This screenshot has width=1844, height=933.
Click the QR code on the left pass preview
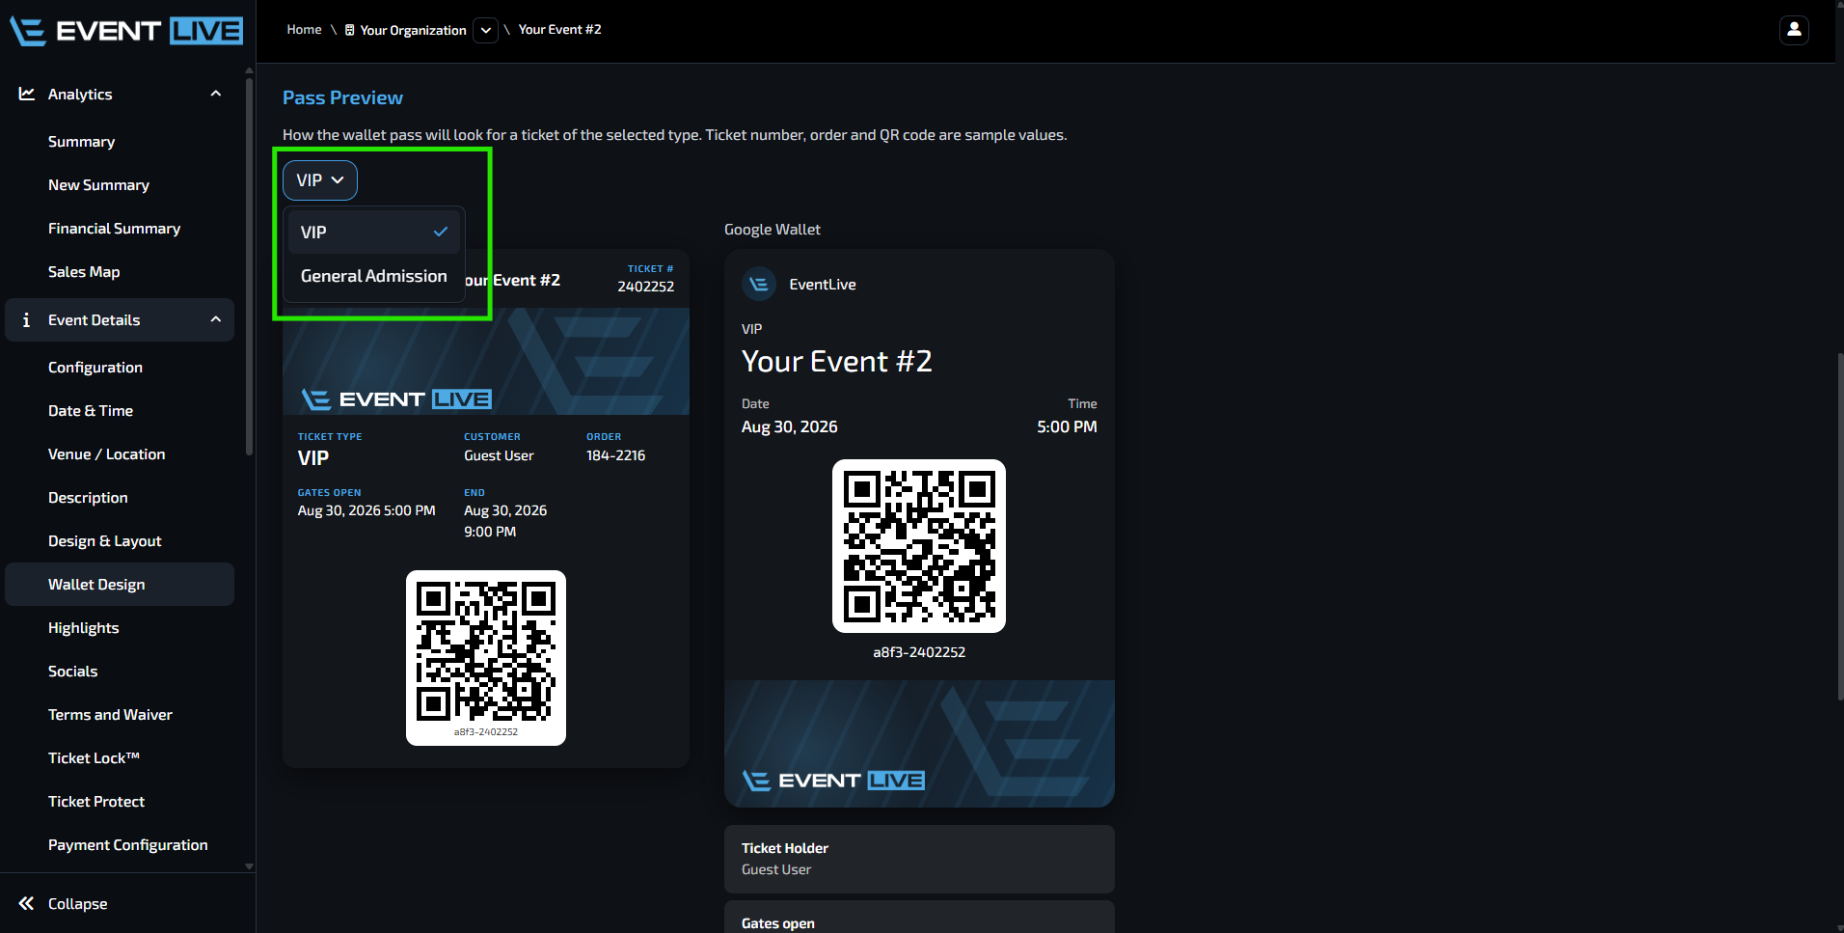point(486,651)
